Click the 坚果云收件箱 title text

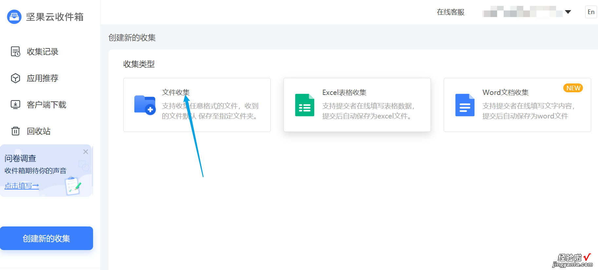[55, 17]
